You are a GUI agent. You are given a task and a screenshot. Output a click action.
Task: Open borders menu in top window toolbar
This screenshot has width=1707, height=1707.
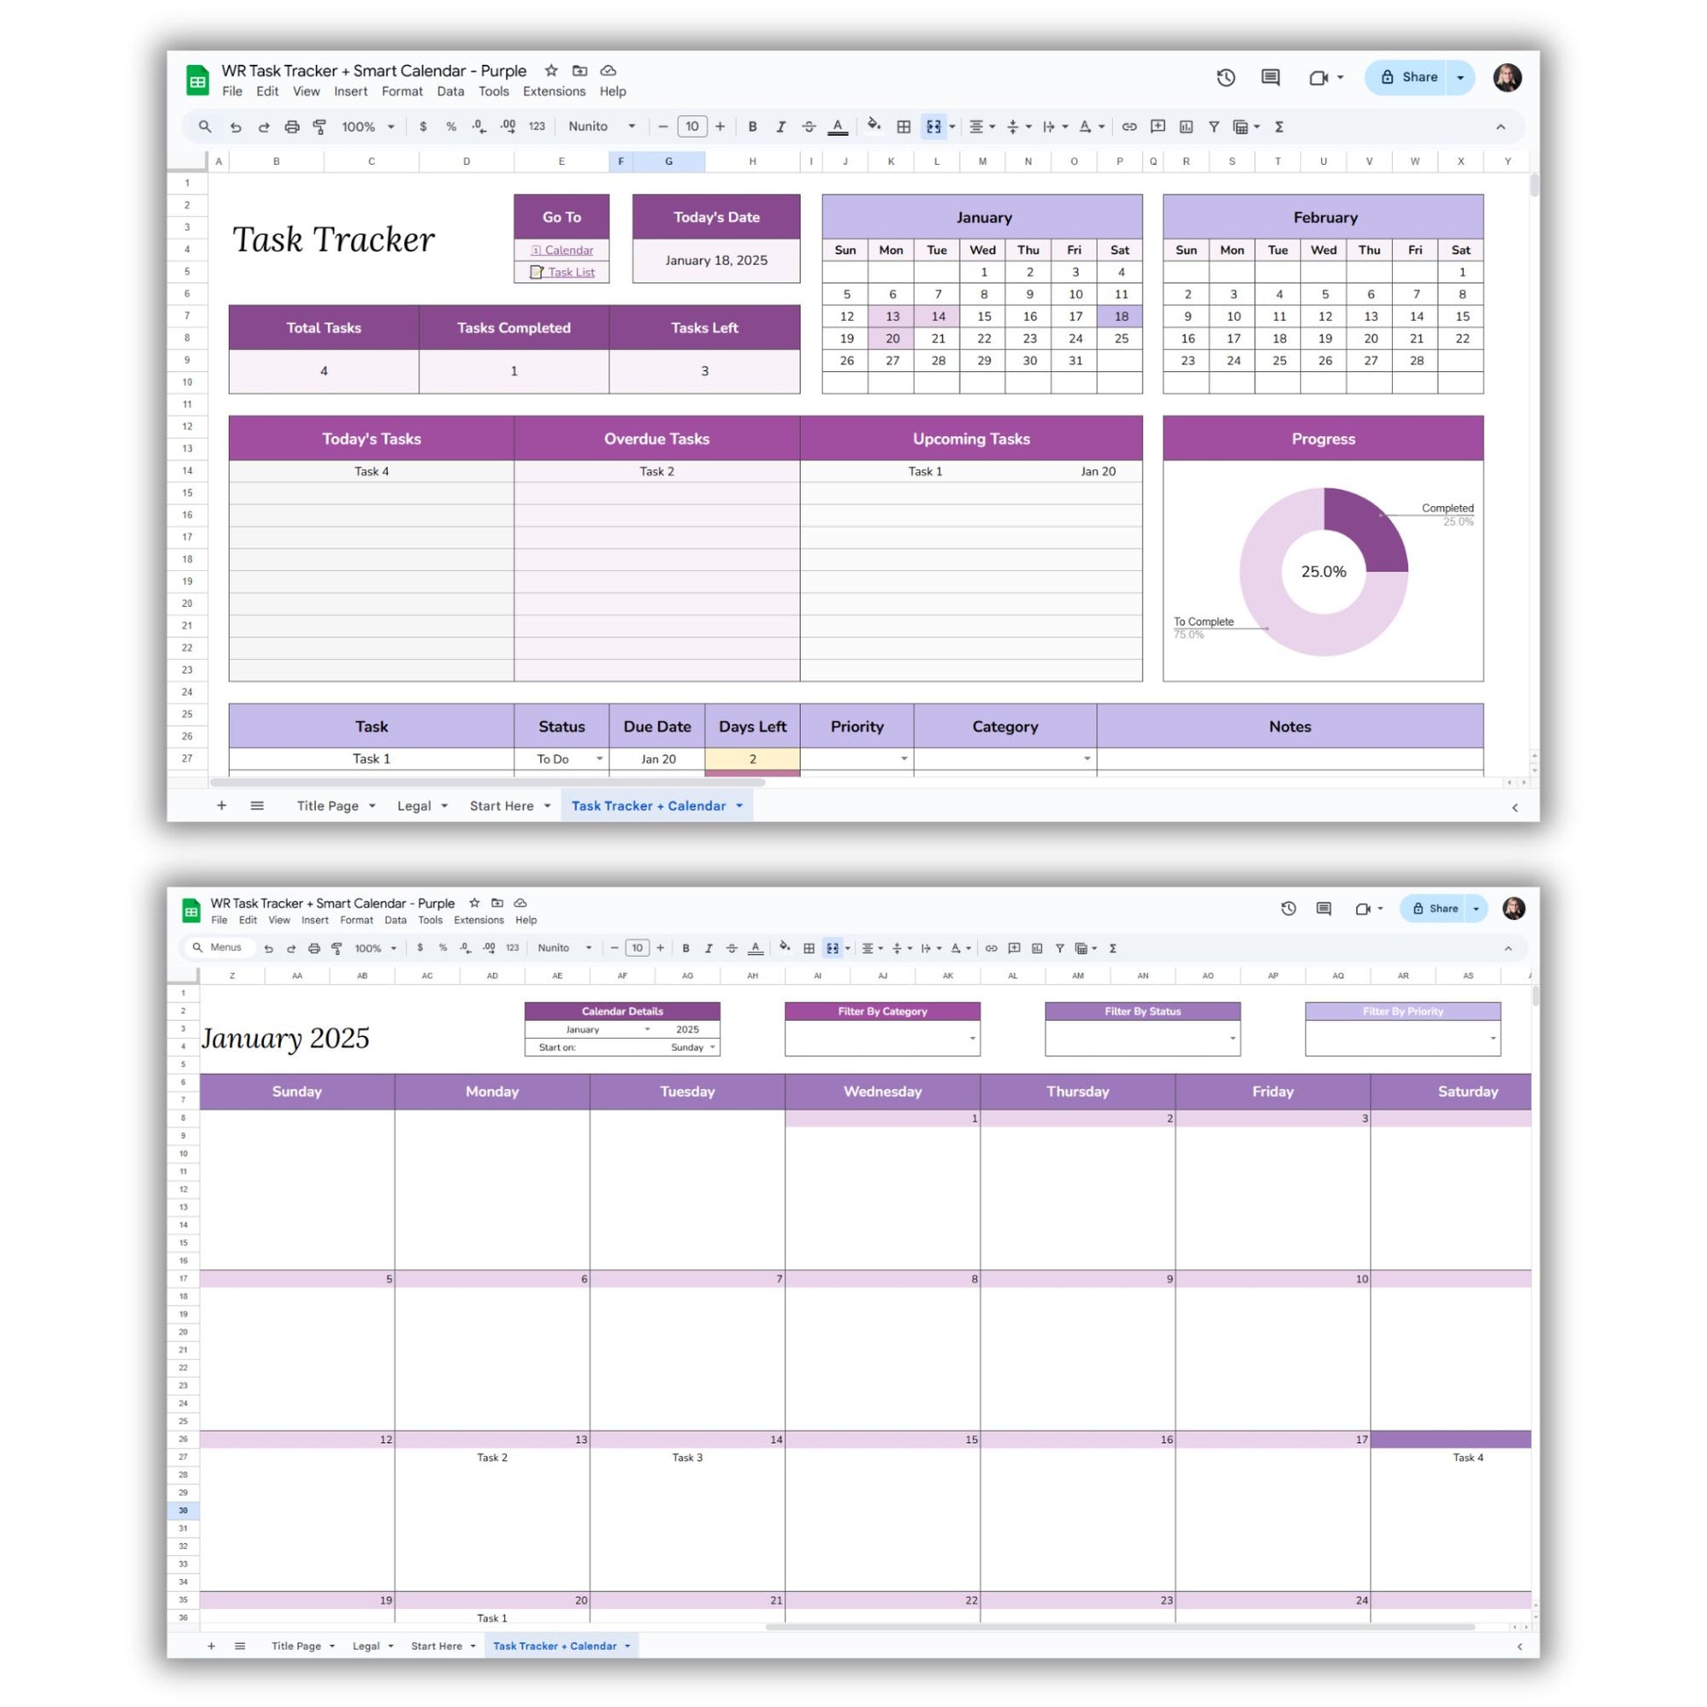click(x=903, y=126)
